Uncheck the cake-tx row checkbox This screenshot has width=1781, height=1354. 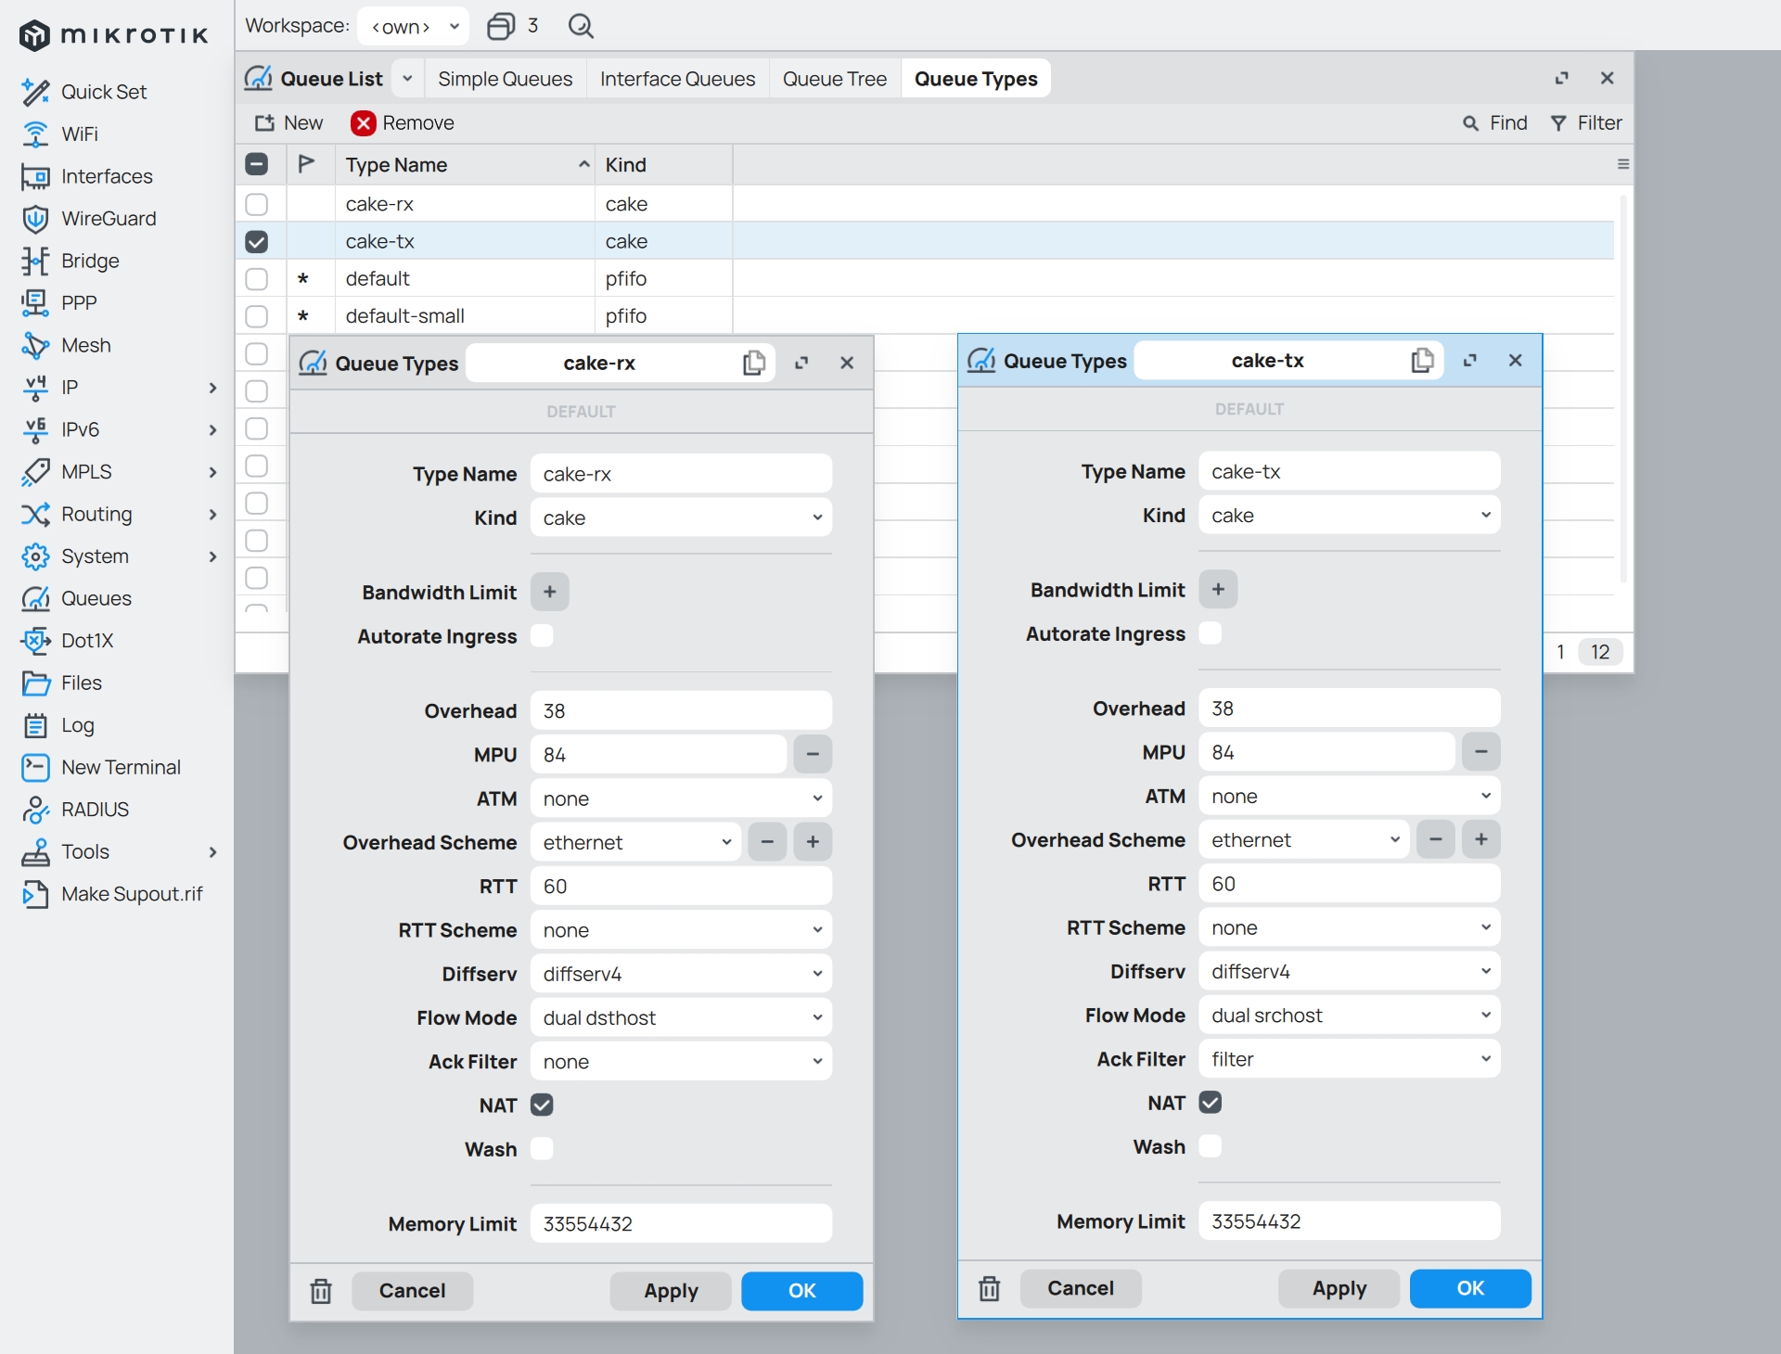257,241
